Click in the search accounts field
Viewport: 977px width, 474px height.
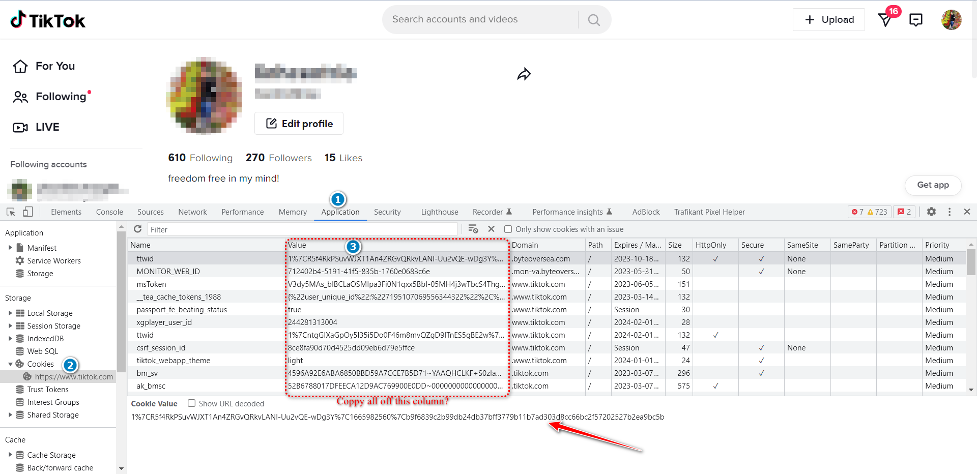pos(480,19)
